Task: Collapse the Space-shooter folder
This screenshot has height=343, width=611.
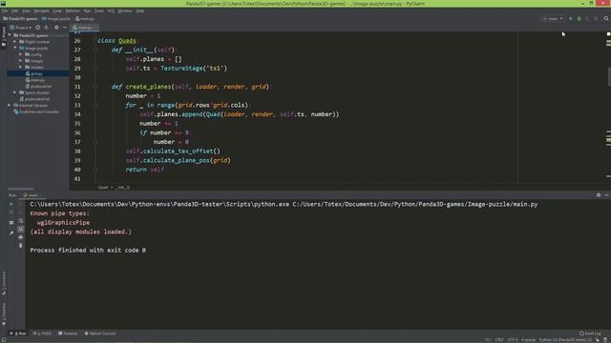Action: point(15,92)
